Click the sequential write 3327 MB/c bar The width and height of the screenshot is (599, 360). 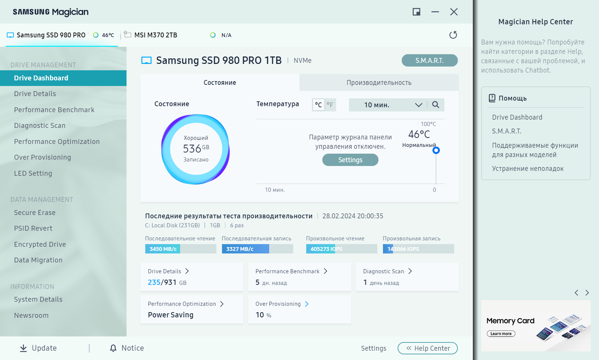(x=257, y=249)
